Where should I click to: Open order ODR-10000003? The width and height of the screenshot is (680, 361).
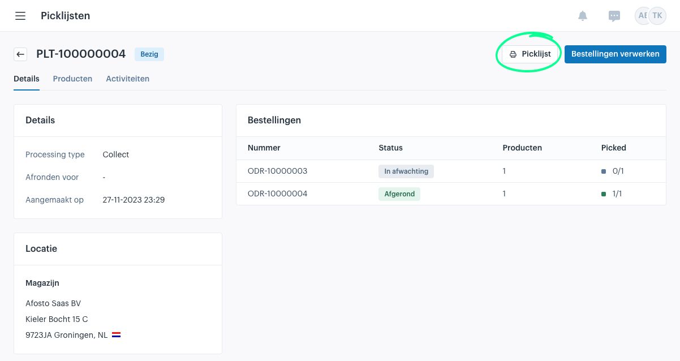tap(277, 171)
